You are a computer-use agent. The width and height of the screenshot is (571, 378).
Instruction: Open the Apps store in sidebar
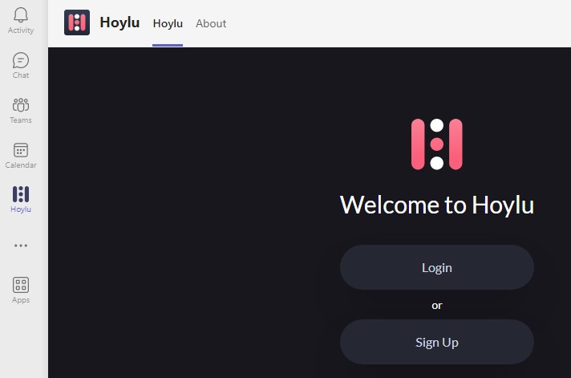[x=21, y=291]
